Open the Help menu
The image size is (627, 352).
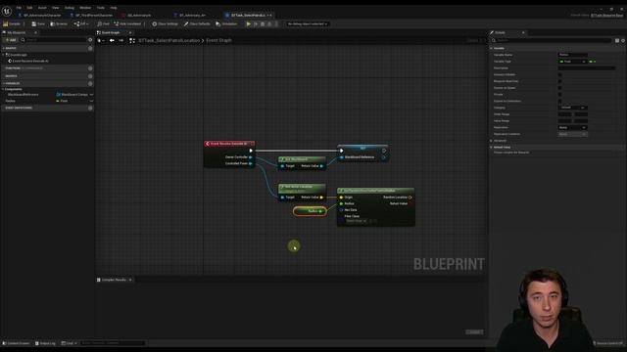pyautogui.click(x=114, y=8)
